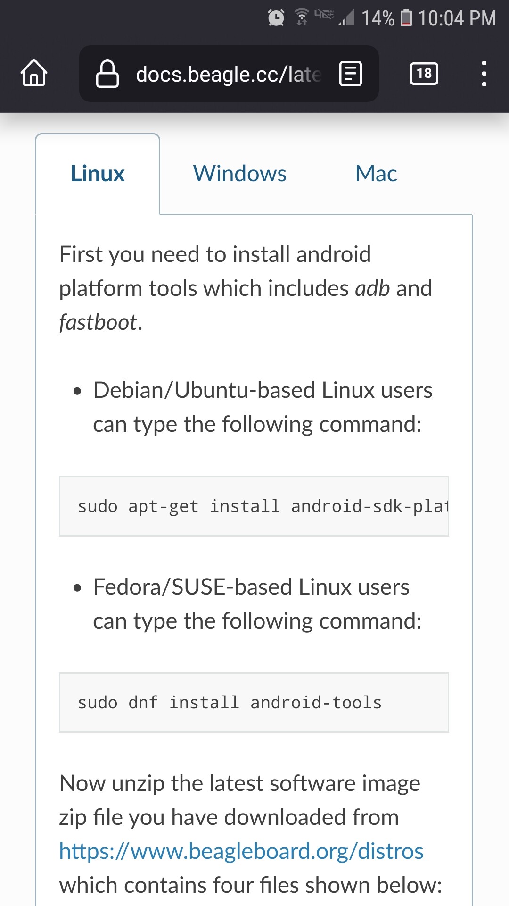Tap the italic word fastboot
This screenshot has width=509, height=906.
point(98,323)
